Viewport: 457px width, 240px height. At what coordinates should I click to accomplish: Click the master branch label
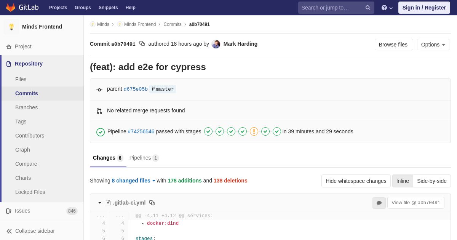163,89
